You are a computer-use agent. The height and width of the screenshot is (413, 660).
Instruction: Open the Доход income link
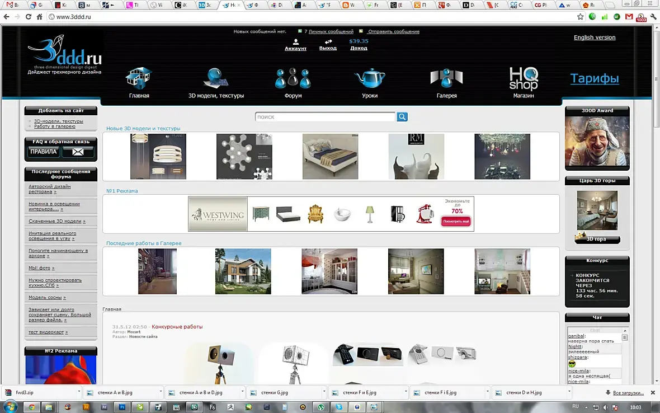(359, 48)
